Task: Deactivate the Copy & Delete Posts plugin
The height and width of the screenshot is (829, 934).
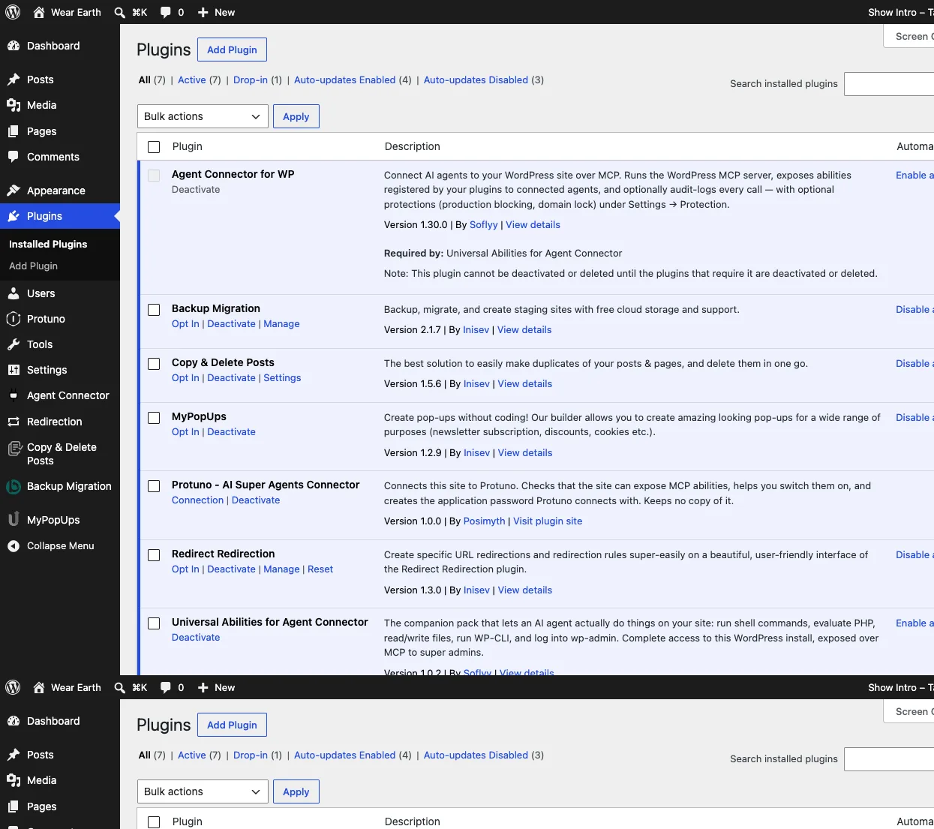Action: (x=231, y=377)
